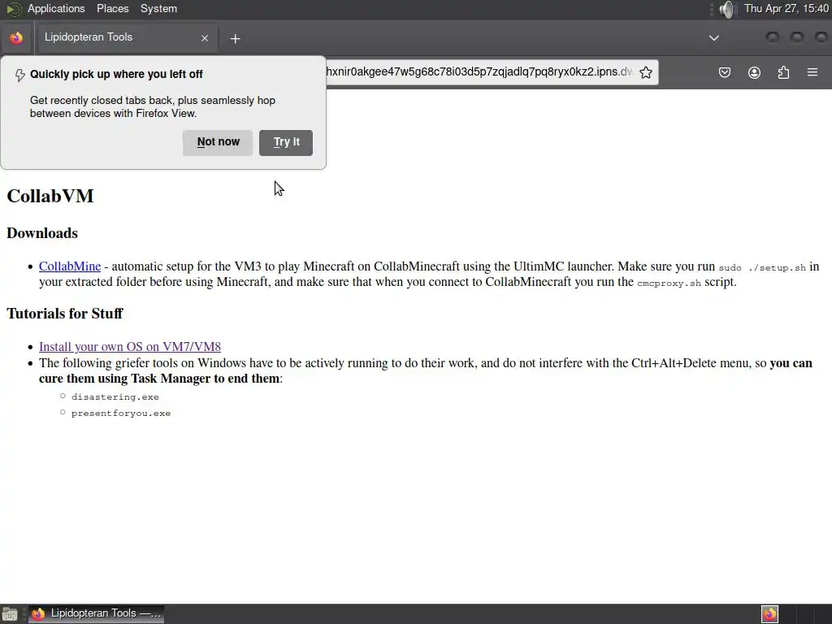Open Firefox account icon
This screenshot has height=624, width=832.
[754, 72]
